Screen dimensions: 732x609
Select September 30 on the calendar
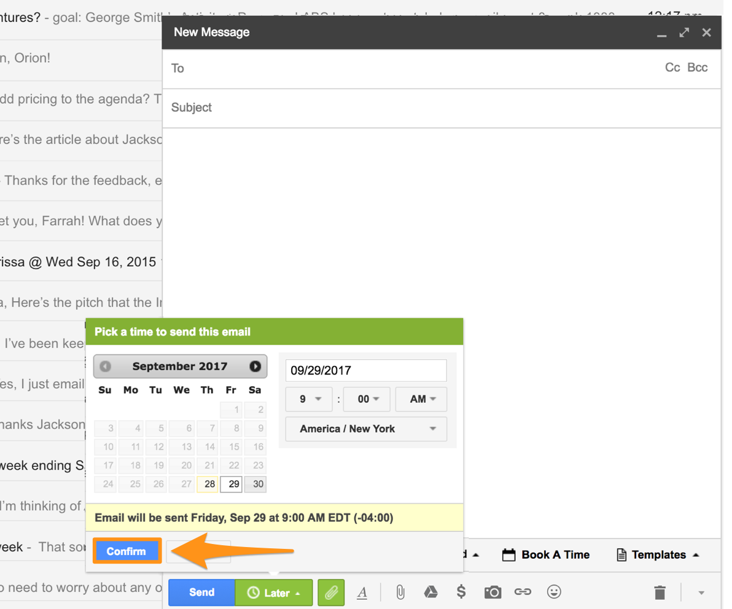[x=255, y=484]
